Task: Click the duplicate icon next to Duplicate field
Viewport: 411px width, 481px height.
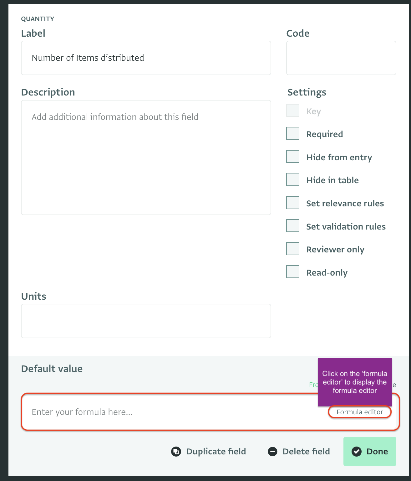Action: (176, 451)
